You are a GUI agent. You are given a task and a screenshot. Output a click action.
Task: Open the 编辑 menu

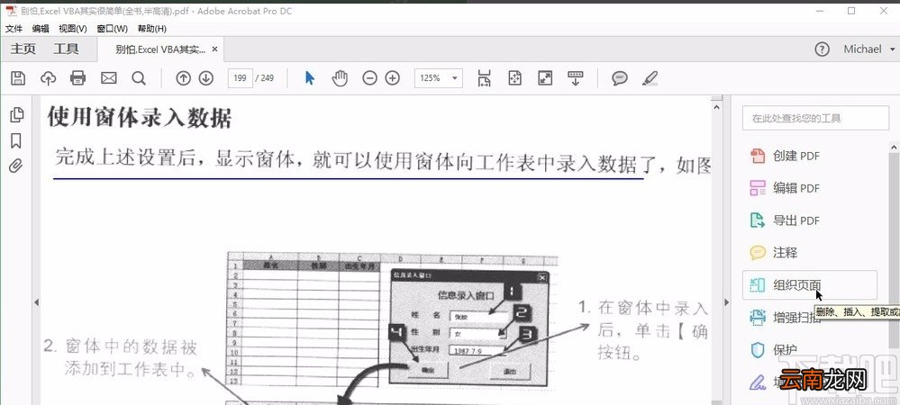[41, 29]
